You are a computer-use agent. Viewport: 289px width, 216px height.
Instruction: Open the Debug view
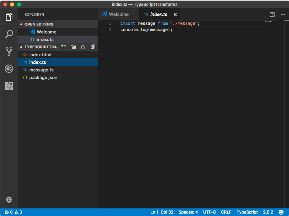[9, 69]
